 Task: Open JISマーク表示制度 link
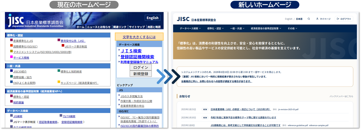click(x=76, y=46)
